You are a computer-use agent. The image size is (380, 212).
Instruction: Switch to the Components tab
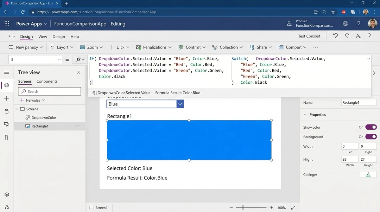[x=47, y=81]
